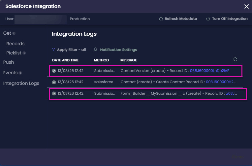
Task: Click the MESSAGE column header
Action: point(129,60)
